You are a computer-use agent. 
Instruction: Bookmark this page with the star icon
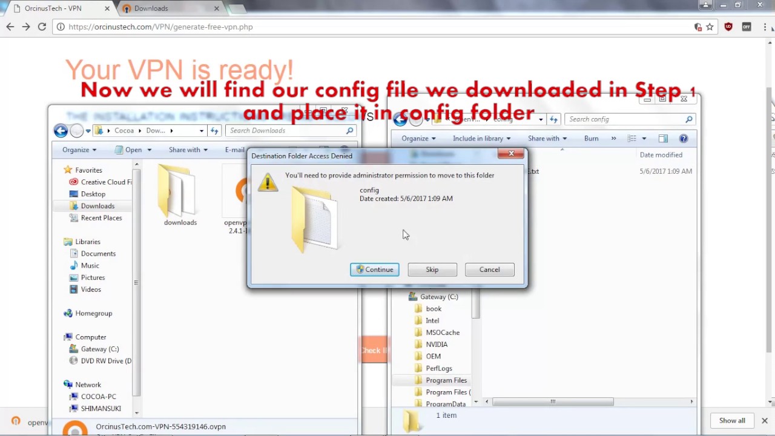(x=710, y=27)
